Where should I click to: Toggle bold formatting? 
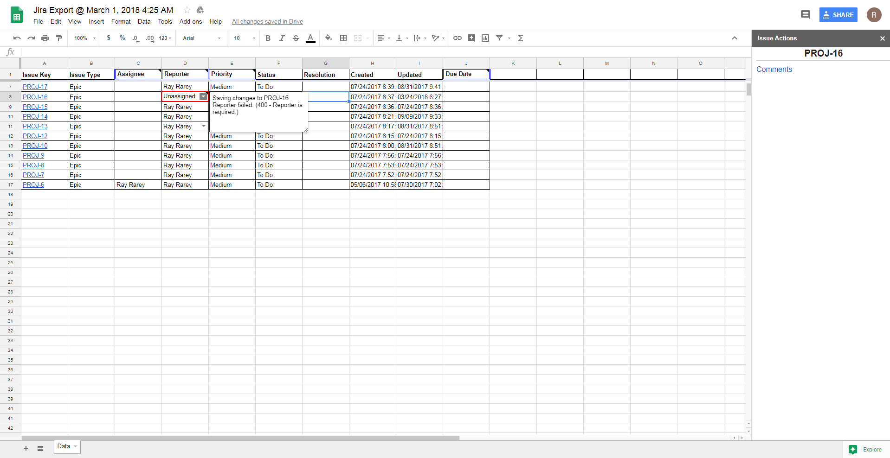(x=268, y=38)
